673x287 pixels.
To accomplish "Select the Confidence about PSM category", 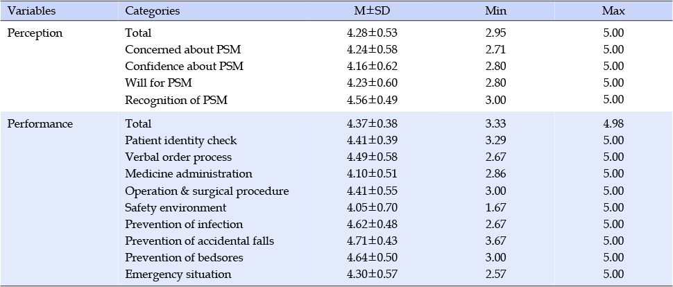I will (x=184, y=67).
